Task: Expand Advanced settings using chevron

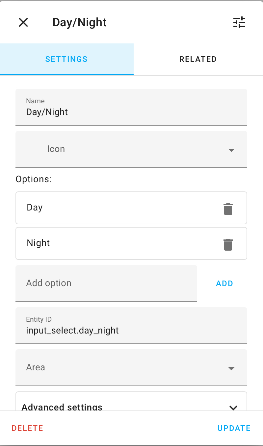Action: click(233, 408)
